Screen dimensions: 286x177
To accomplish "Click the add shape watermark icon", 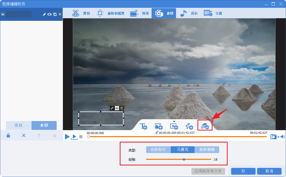I will 189,126.
